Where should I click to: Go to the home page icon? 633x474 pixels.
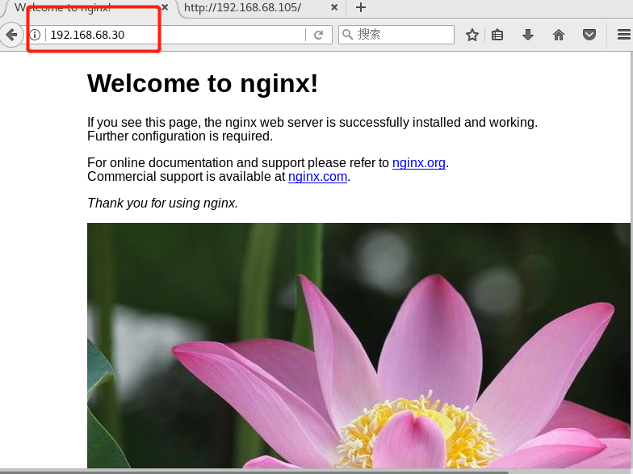pos(559,35)
